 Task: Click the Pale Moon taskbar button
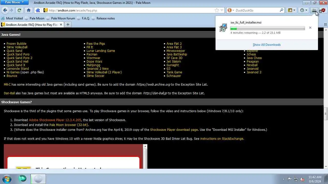coord(38,179)
